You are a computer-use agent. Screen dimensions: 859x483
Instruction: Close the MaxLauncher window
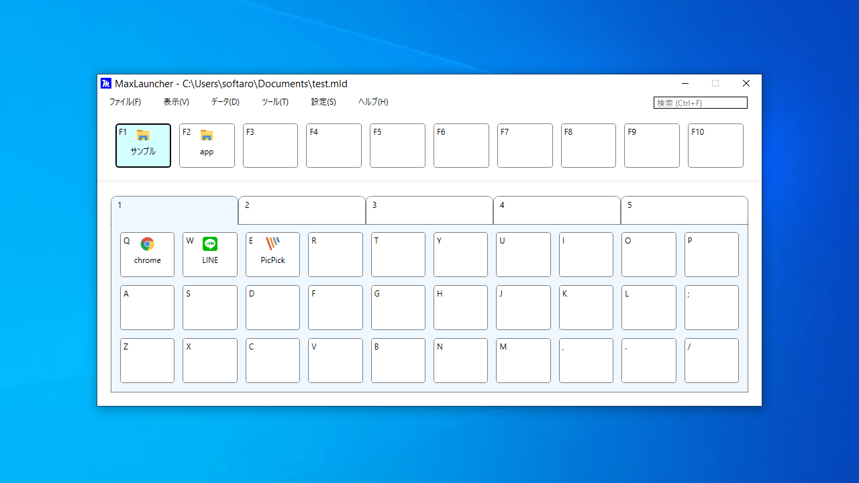click(746, 84)
